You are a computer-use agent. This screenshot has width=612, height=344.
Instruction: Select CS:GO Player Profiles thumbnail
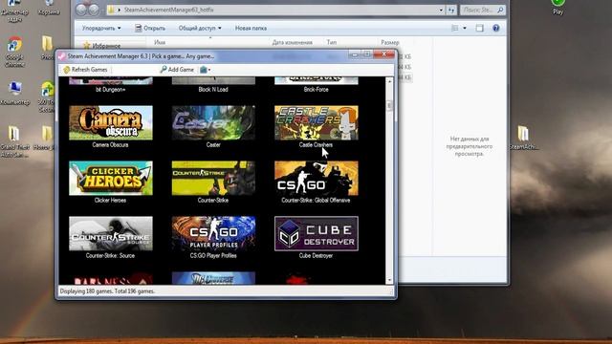[213, 233]
